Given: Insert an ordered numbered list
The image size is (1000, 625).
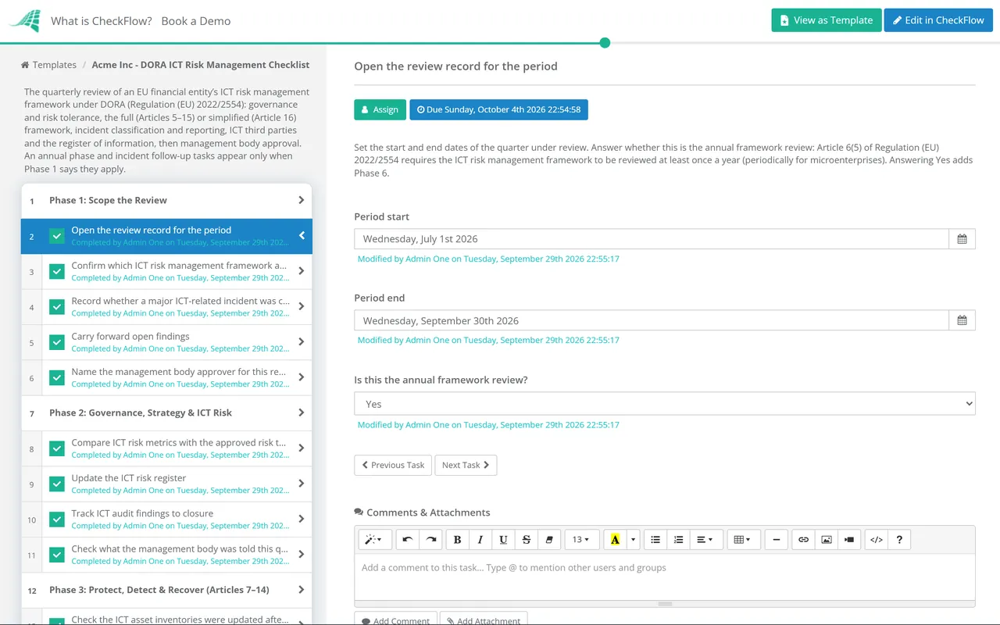Looking at the screenshot, I should tap(679, 539).
